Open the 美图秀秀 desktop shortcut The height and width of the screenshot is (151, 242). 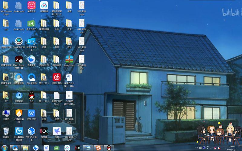coord(31,5)
